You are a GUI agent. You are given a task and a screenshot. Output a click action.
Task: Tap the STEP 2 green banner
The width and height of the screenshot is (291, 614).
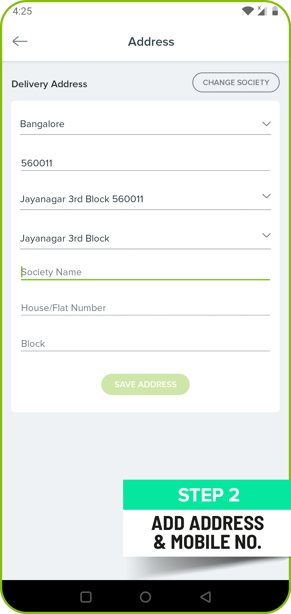(207, 495)
